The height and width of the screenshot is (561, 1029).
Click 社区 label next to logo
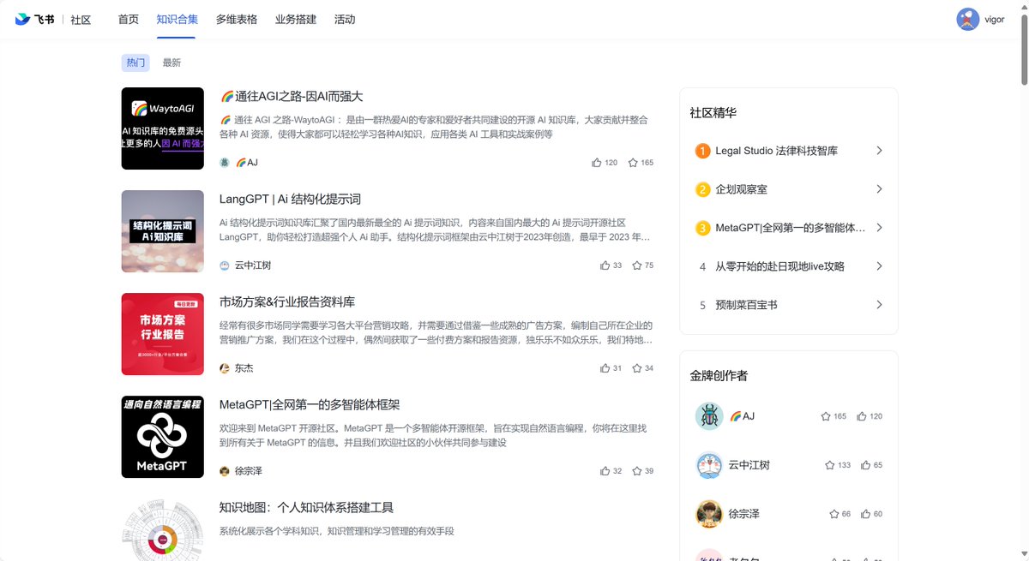tap(81, 20)
